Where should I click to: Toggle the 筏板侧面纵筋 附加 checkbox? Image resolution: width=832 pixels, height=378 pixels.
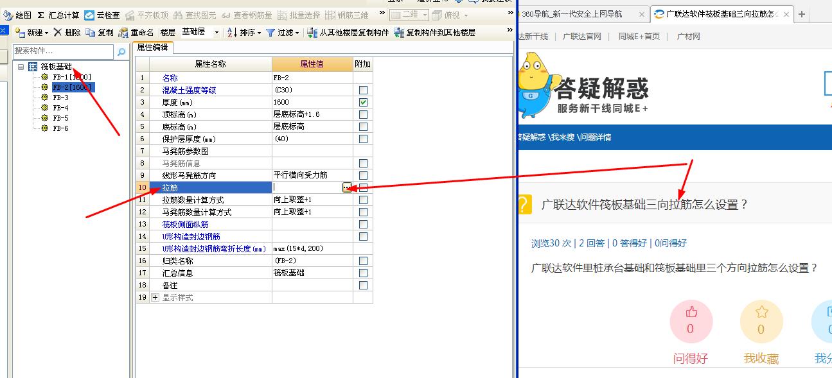[363, 224]
